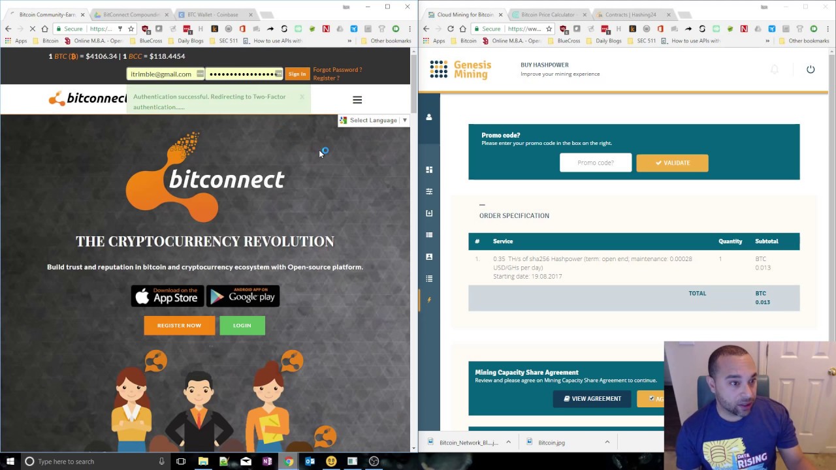Open Bitcoin bookmark folder in right window
836x470 pixels.
462,40
